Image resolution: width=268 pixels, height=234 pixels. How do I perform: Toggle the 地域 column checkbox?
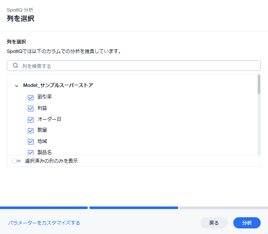pyautogui.click(x=30, y=142)
